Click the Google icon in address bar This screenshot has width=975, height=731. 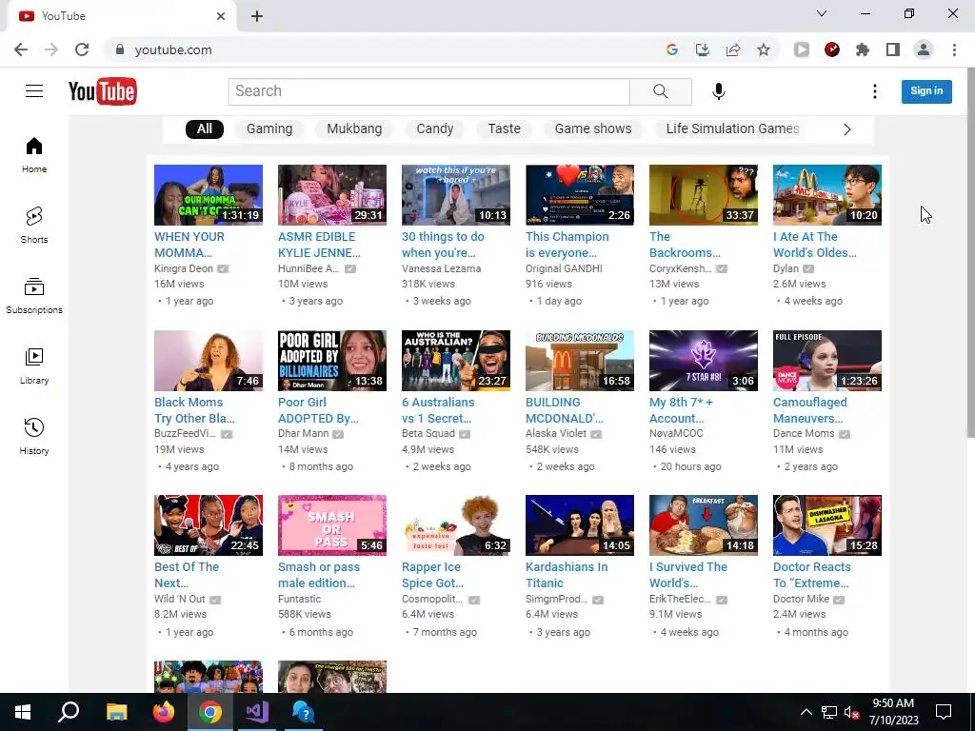point(671,49)
